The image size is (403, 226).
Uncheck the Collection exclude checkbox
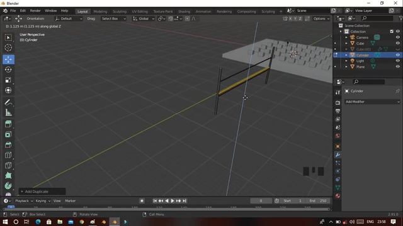[x=392, y=31]
